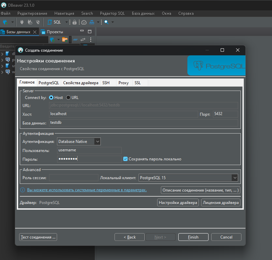Click the padlock transaction mode icon
The image size is (272, 260).
pyautogui.click(x=75, y=22)
